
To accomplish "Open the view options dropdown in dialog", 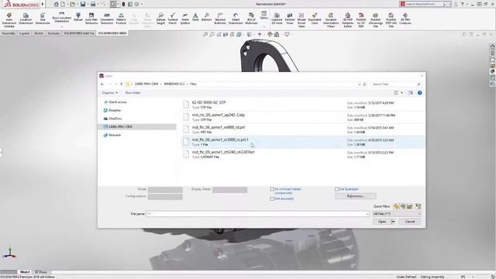I will click(x=401, y=93).
